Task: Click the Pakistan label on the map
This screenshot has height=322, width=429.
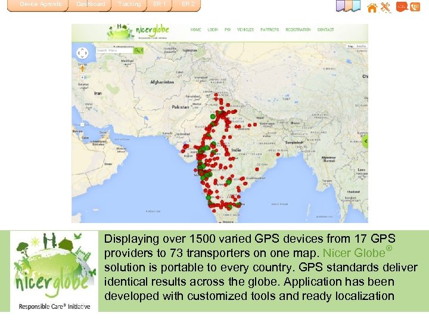Action: [x=181, y=107]
